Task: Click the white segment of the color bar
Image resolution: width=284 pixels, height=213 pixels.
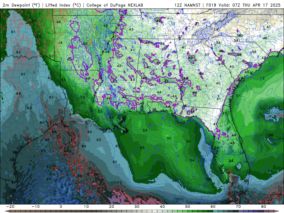Action: 155,211
